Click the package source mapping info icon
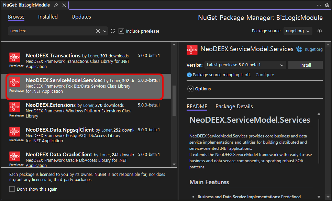 click(x=189, y=75)
